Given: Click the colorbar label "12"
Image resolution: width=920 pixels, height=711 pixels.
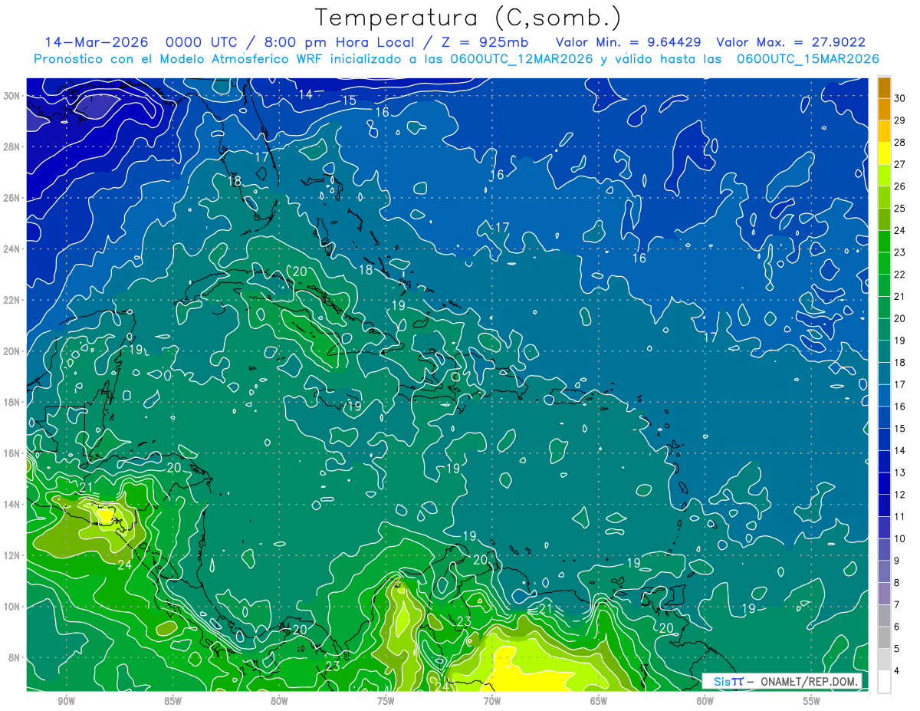Looking at the screenshot, I should tap(900, 495).
